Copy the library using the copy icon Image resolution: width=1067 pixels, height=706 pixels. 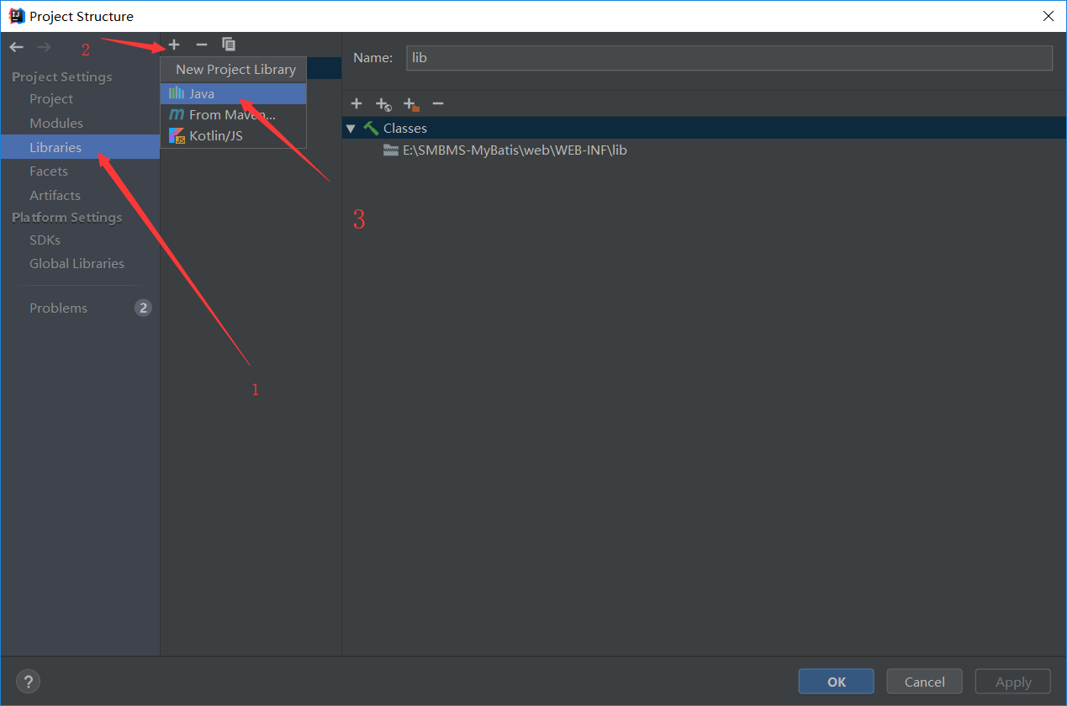pos(228,44)
